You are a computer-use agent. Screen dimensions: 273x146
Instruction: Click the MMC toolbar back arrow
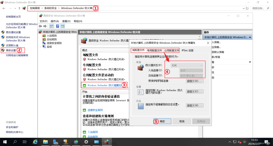(40, 26)
